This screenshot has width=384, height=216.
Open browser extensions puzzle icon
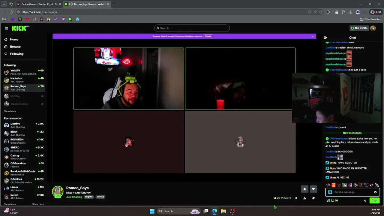tap(328, 12)
